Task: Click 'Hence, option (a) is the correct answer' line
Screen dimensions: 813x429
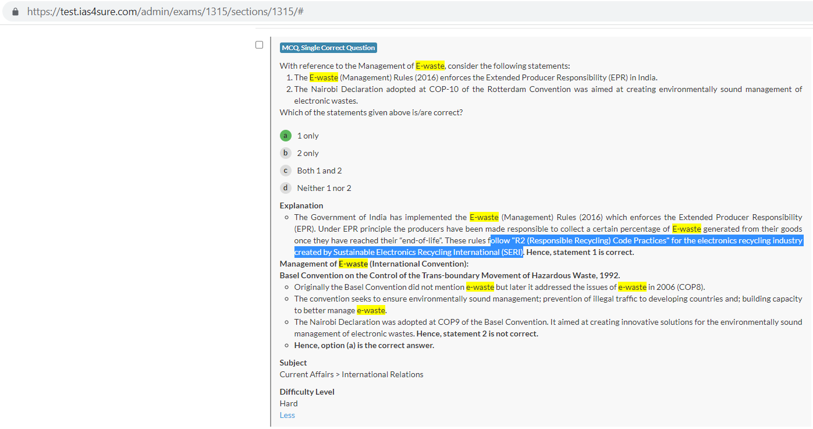Action: coord(364,345)
